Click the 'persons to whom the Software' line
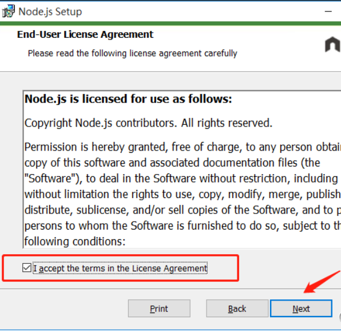 coord(183,226)
